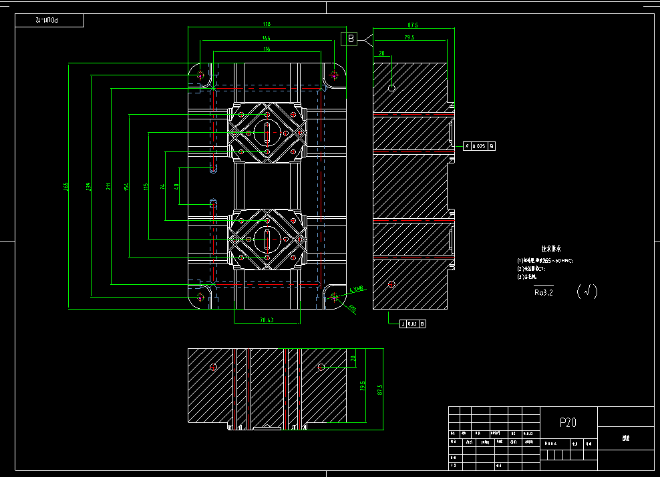
Task: Select the 170 overall width dimension
Action: click(267, 25)
